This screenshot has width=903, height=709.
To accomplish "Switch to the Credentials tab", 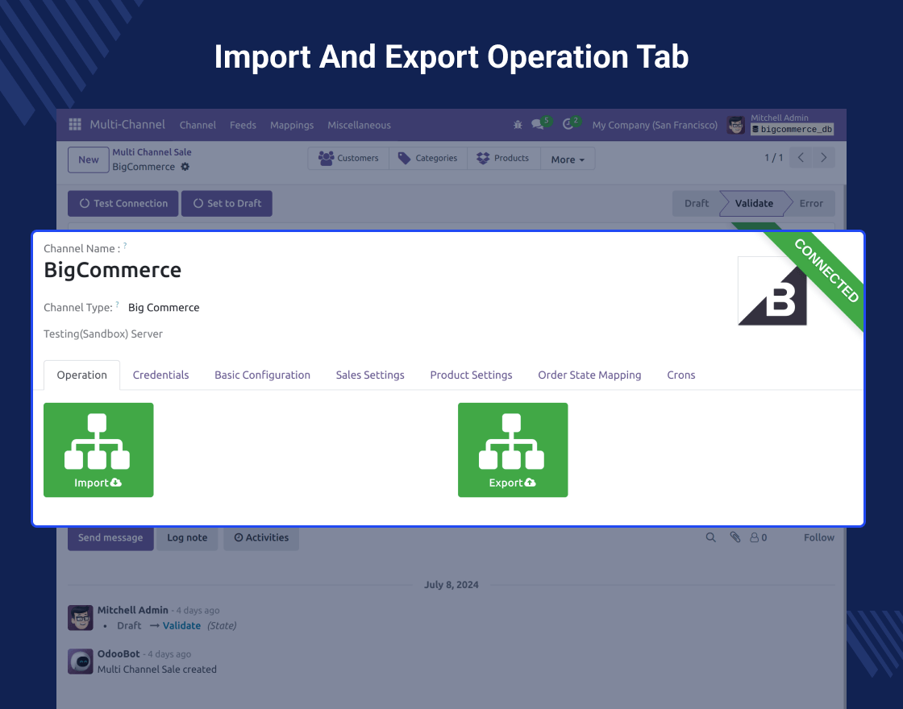I will (x=160, y=375).
